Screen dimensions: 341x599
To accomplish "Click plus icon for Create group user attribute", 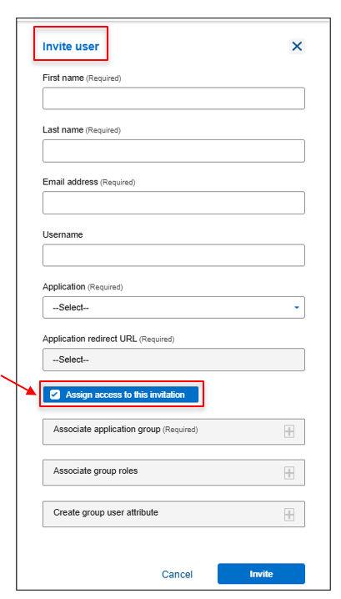I will coord(289,514).
